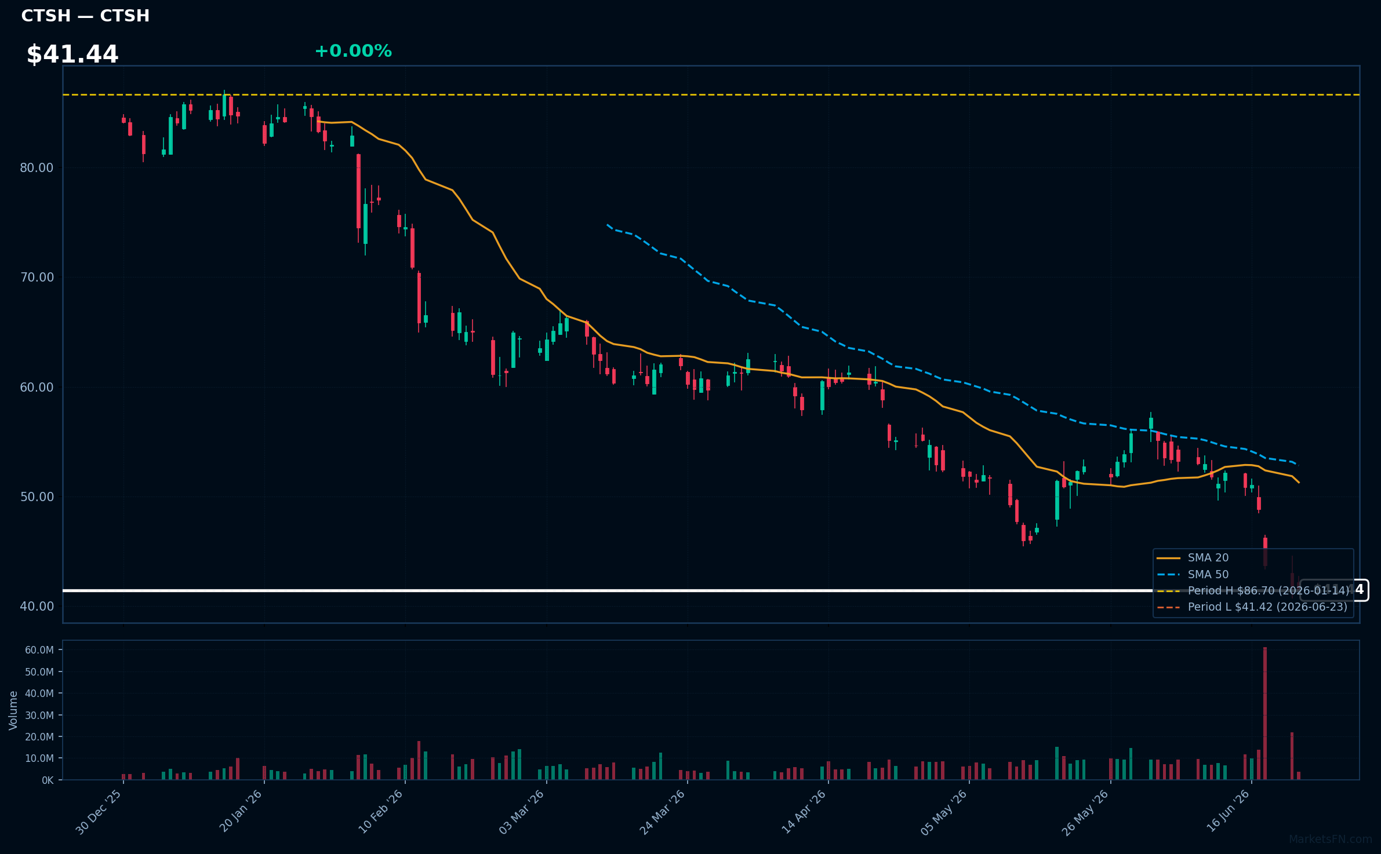
Task: Click the +0.00% change value
Action: tap(353, 51)
